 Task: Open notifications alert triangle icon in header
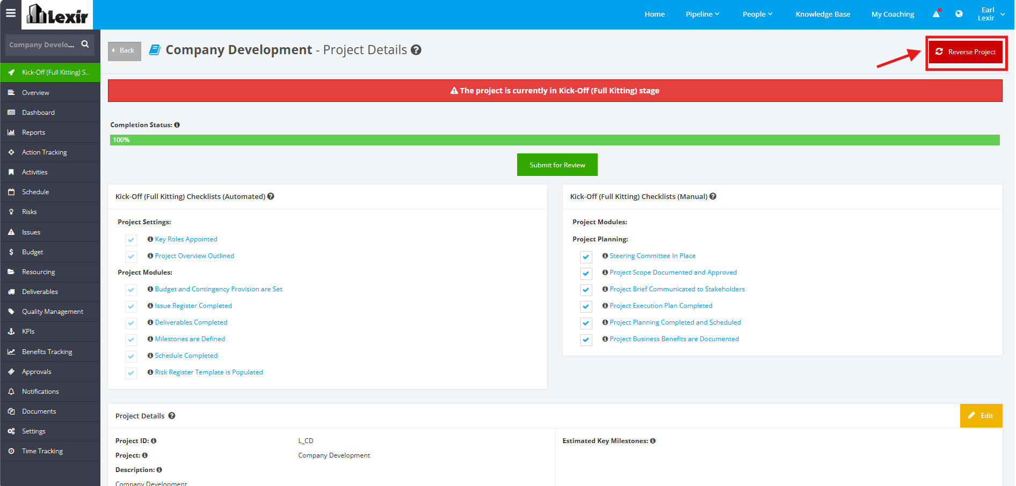point(937,14)
